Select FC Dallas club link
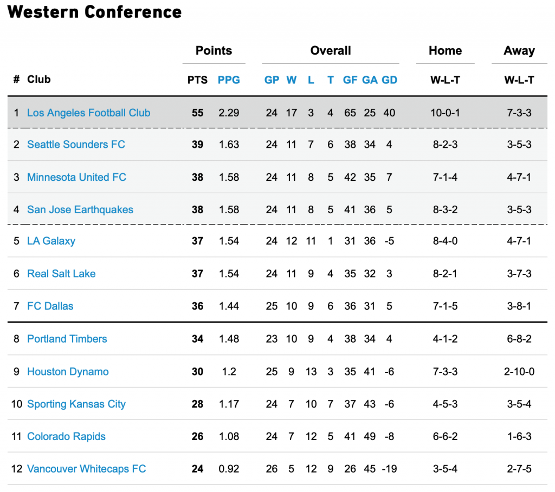 pos(50,306)
